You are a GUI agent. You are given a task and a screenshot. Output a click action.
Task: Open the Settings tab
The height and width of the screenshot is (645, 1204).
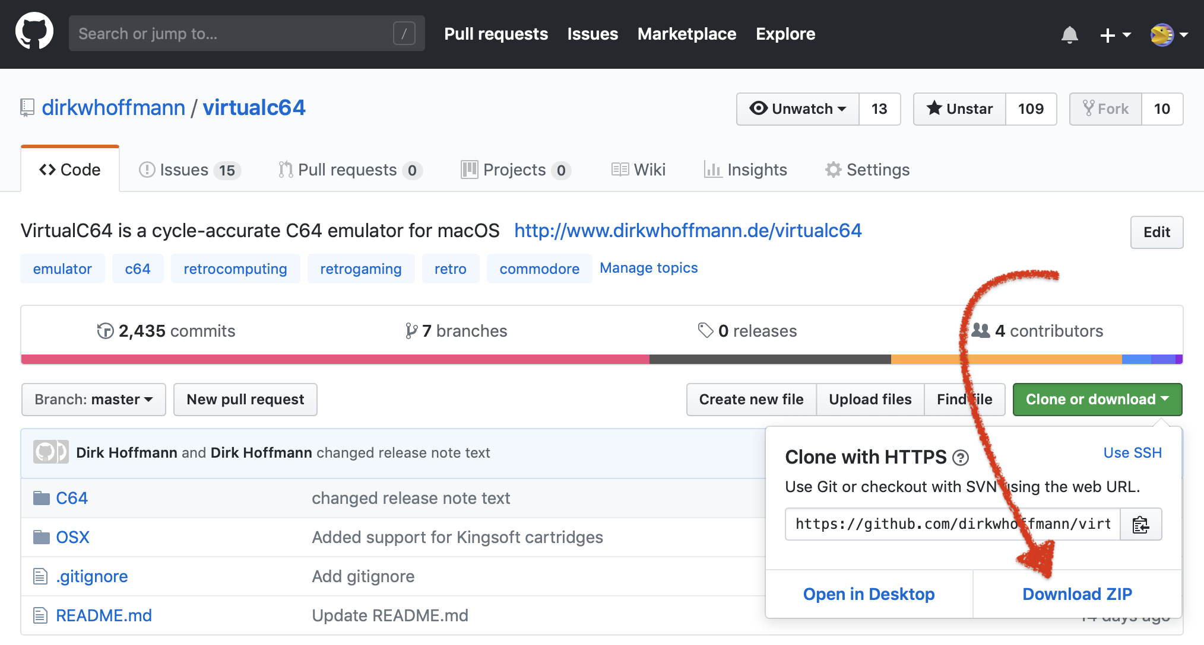coord(867,170)
